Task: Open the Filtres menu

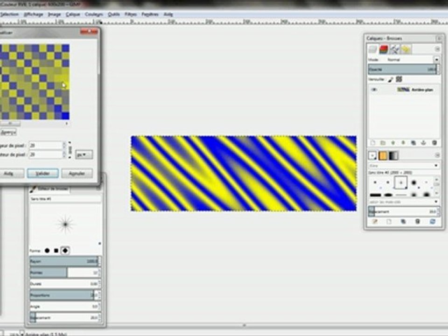Action: pos(131,14)
